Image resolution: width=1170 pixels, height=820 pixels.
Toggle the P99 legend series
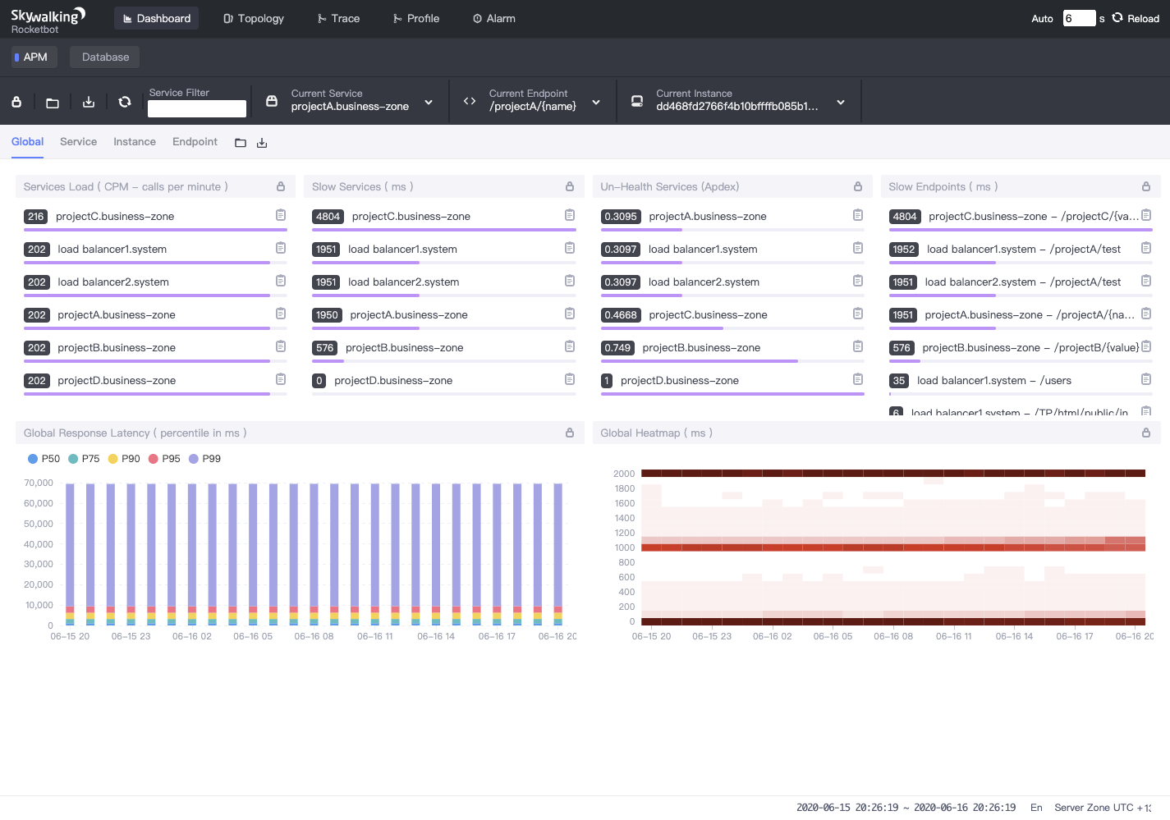[x=205, y=459]
